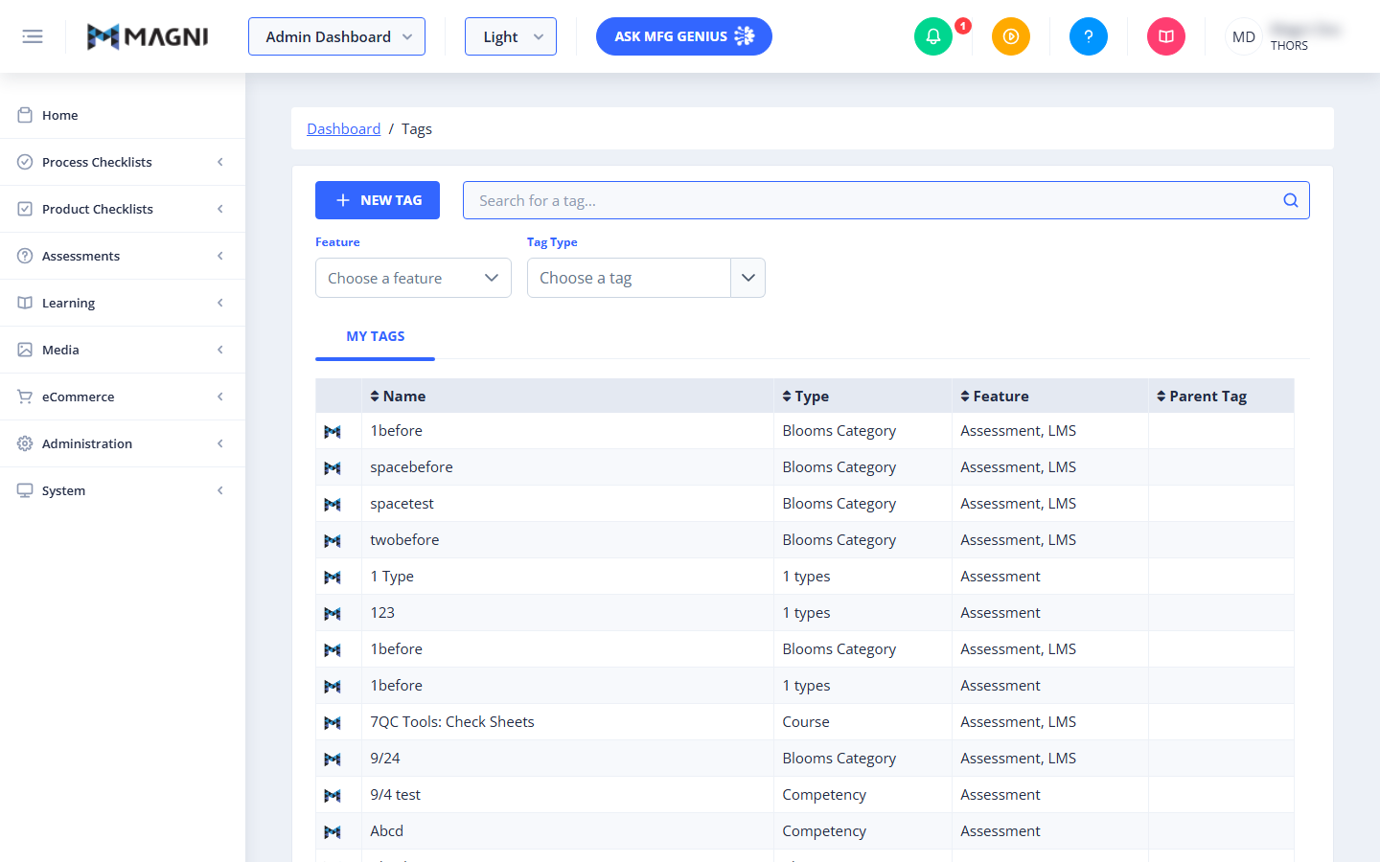The image size is (1380, 862).
Task: Follow the Dashboard breadcrumb link
Action: tap(343, 128)
